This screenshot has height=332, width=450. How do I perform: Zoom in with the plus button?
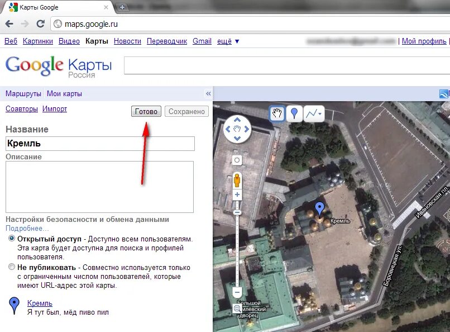click(237, 195)
